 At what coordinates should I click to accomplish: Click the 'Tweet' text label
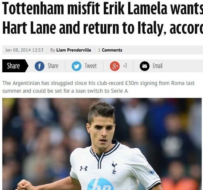[x=91, y=66]
